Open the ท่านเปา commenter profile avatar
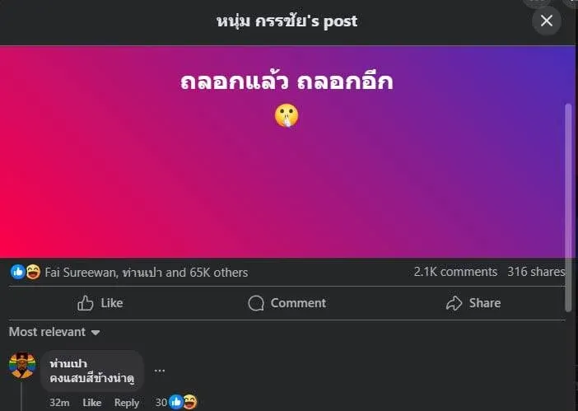The width and height of the screenshot is (578, 411). pos(22,366)
